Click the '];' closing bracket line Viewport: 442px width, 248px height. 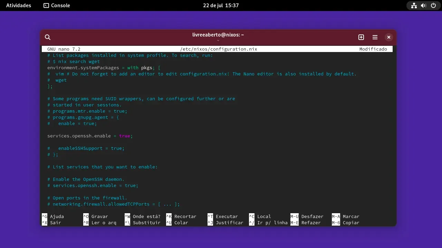(x=50, y=86)
